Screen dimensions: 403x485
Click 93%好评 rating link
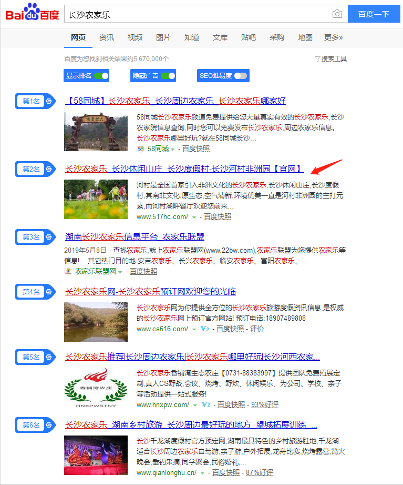point(264,404)
